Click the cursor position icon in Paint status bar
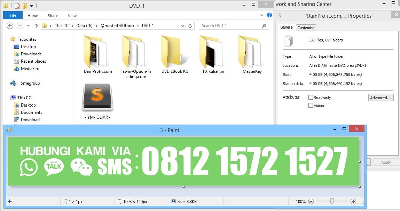This screenshot has height=211, width=400. coord(10,202)
